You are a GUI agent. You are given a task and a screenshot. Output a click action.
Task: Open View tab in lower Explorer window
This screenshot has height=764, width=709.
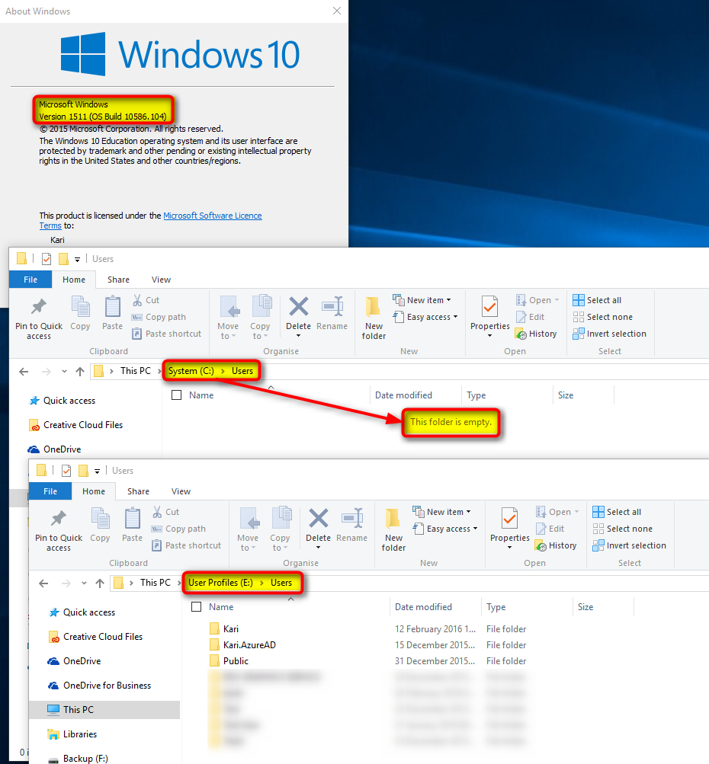181,491
